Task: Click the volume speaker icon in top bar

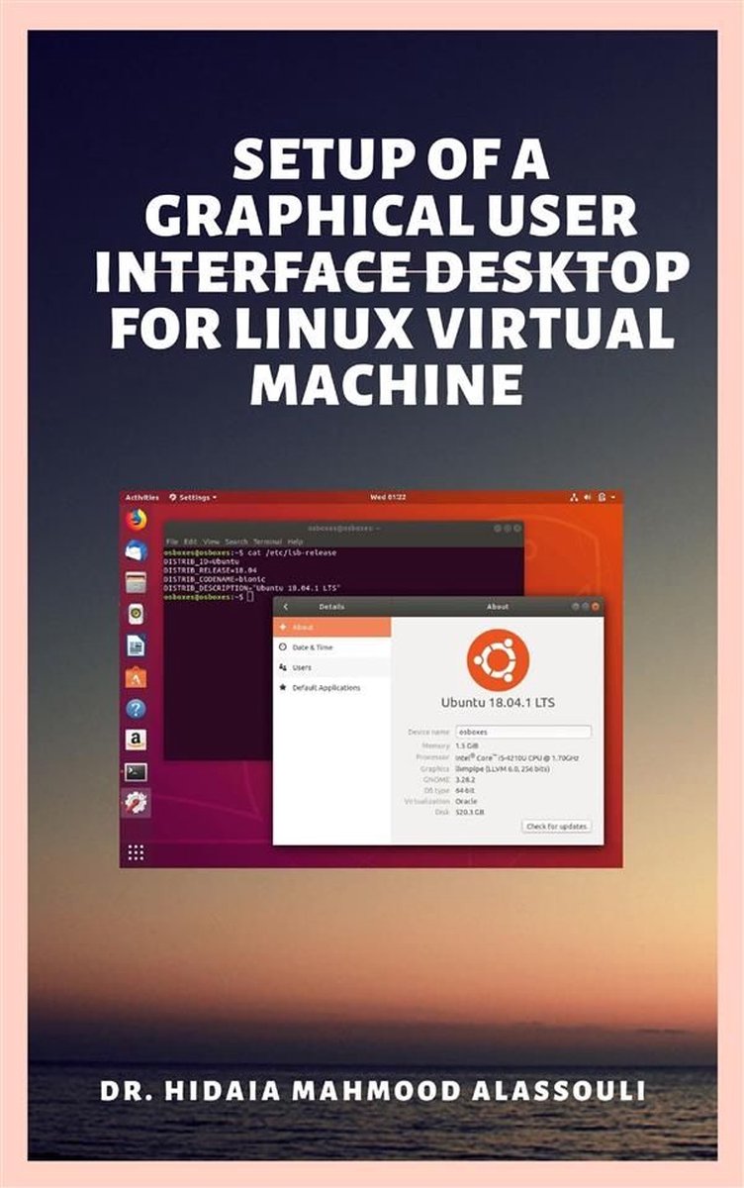Action: click(x=588, y=497)
